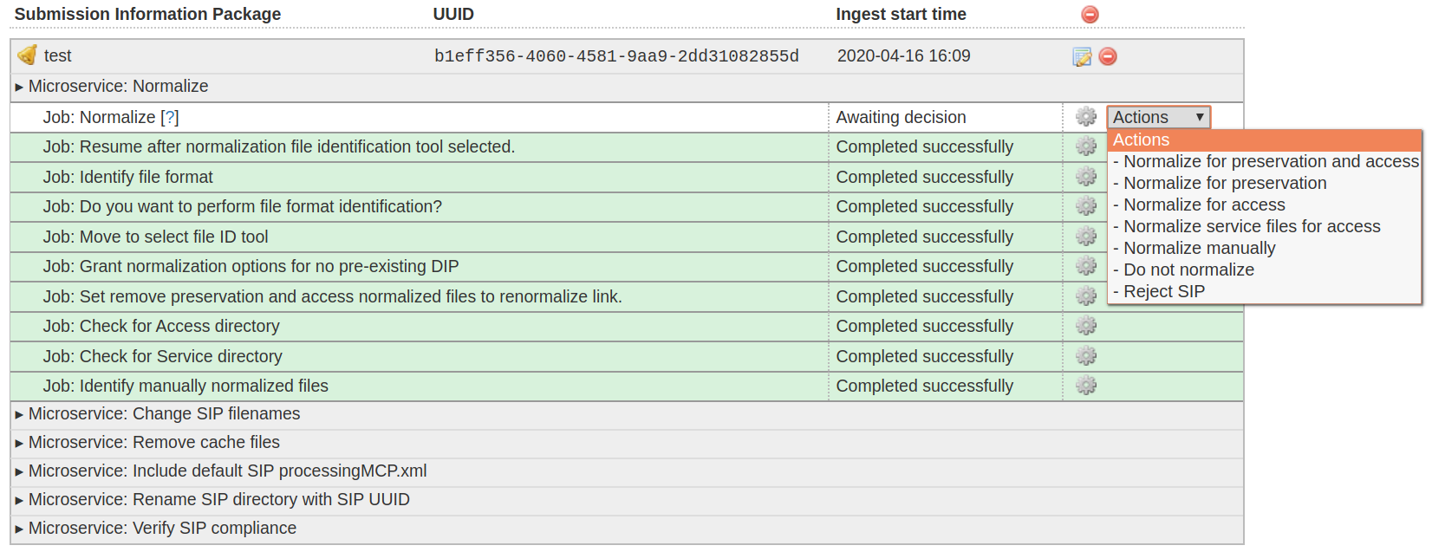Click gear icon for Check for Service directory
This screenshot has height=552, width=1432.
pyautogui.click(x=1086, y=356)
